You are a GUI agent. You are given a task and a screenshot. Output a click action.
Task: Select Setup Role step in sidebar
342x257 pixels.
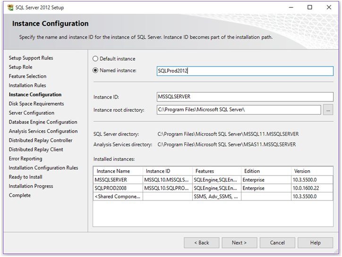coord(20,67)
